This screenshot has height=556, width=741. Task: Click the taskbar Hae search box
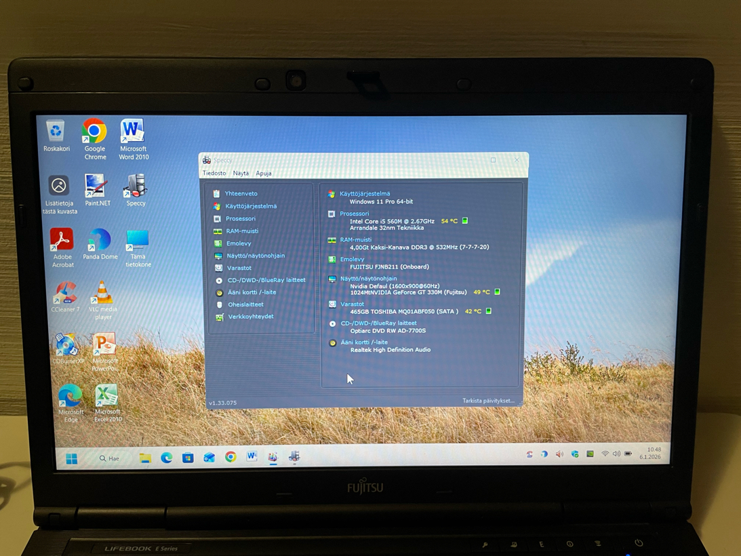tap(110, 459)
